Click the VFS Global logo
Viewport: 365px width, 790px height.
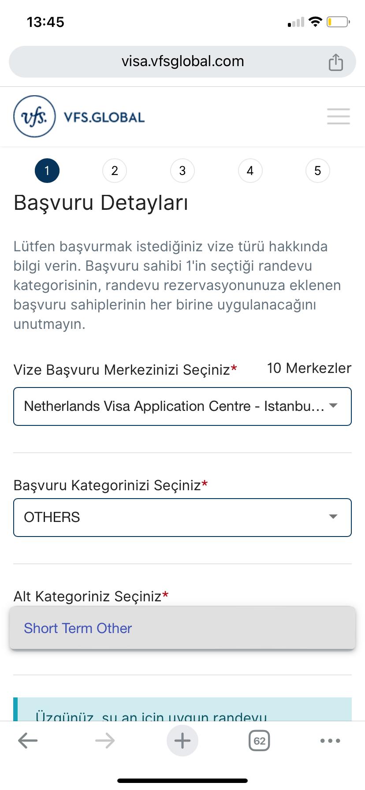pyautogui.click(x=35, y=117)
